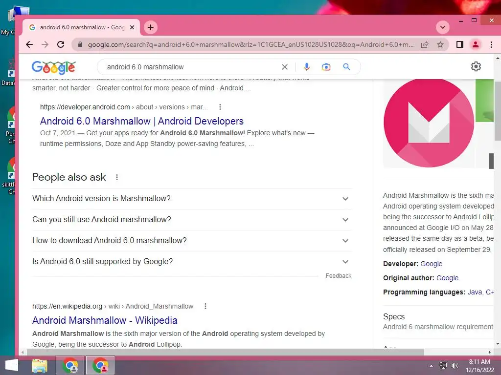The height and width of the screenshot is (375, 501).
Task: Share this page using the share icon
Action: 424,44
